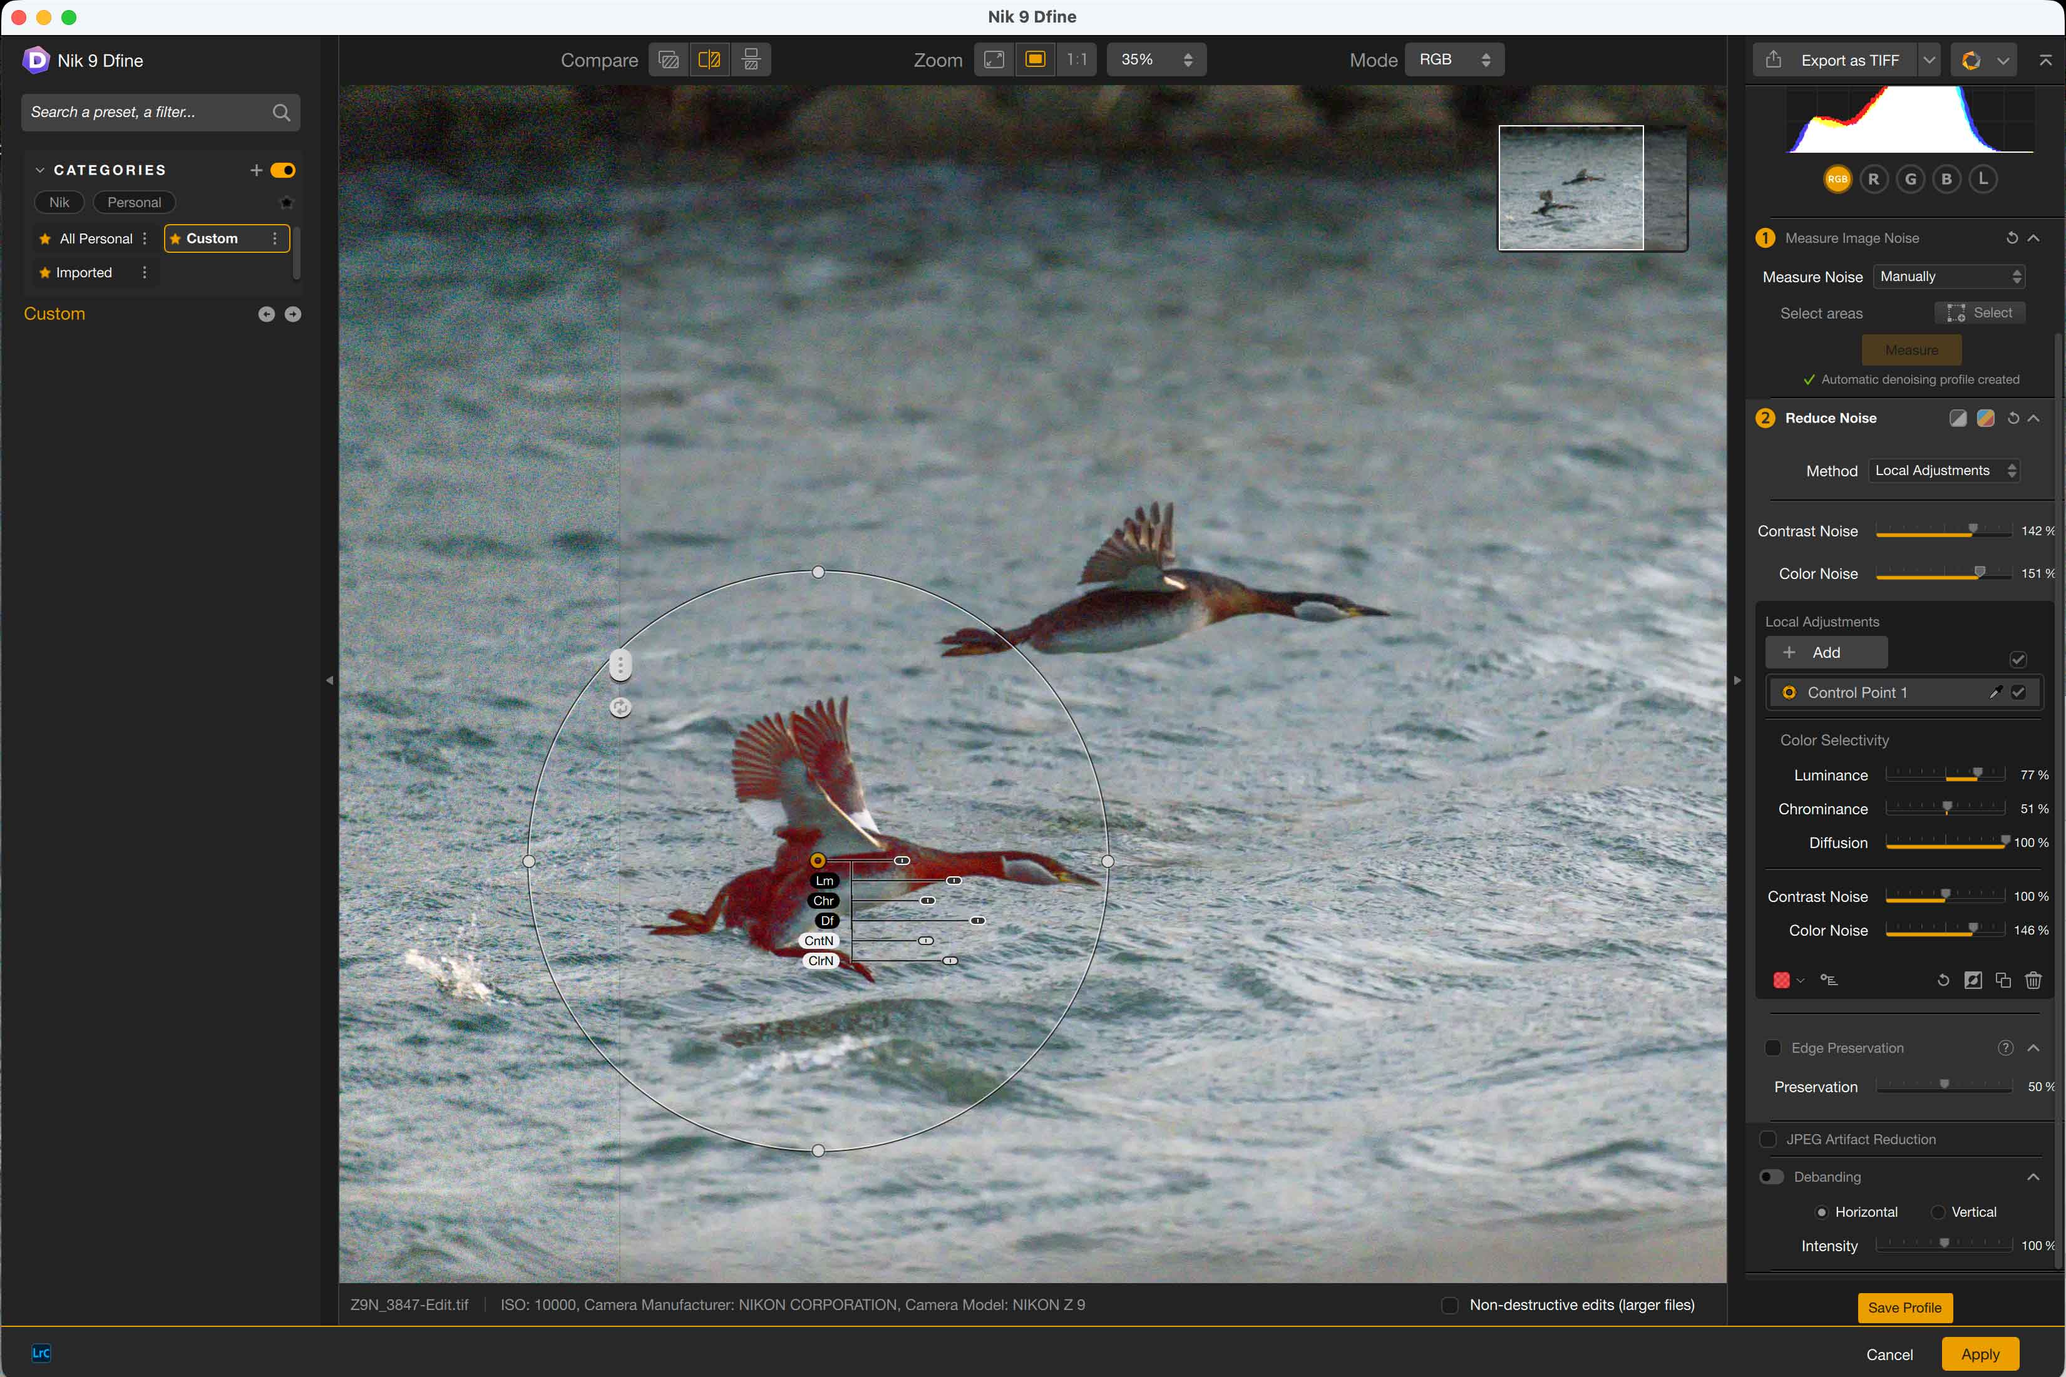Switch to the Personal category tab

pos(133,202)
